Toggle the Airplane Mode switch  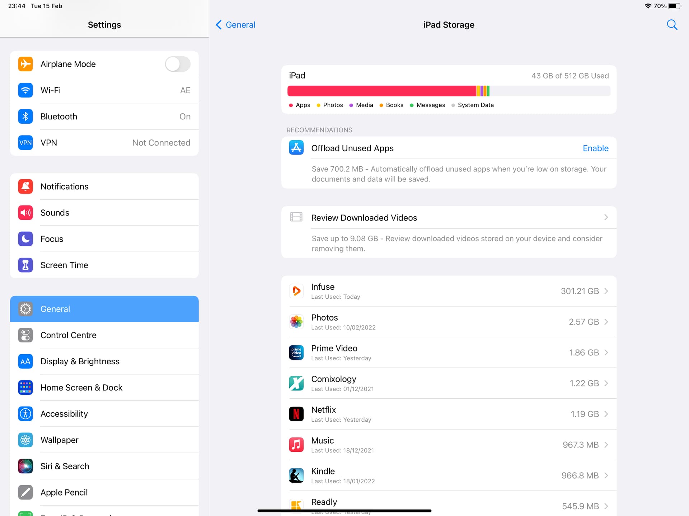tap(178, 64)
